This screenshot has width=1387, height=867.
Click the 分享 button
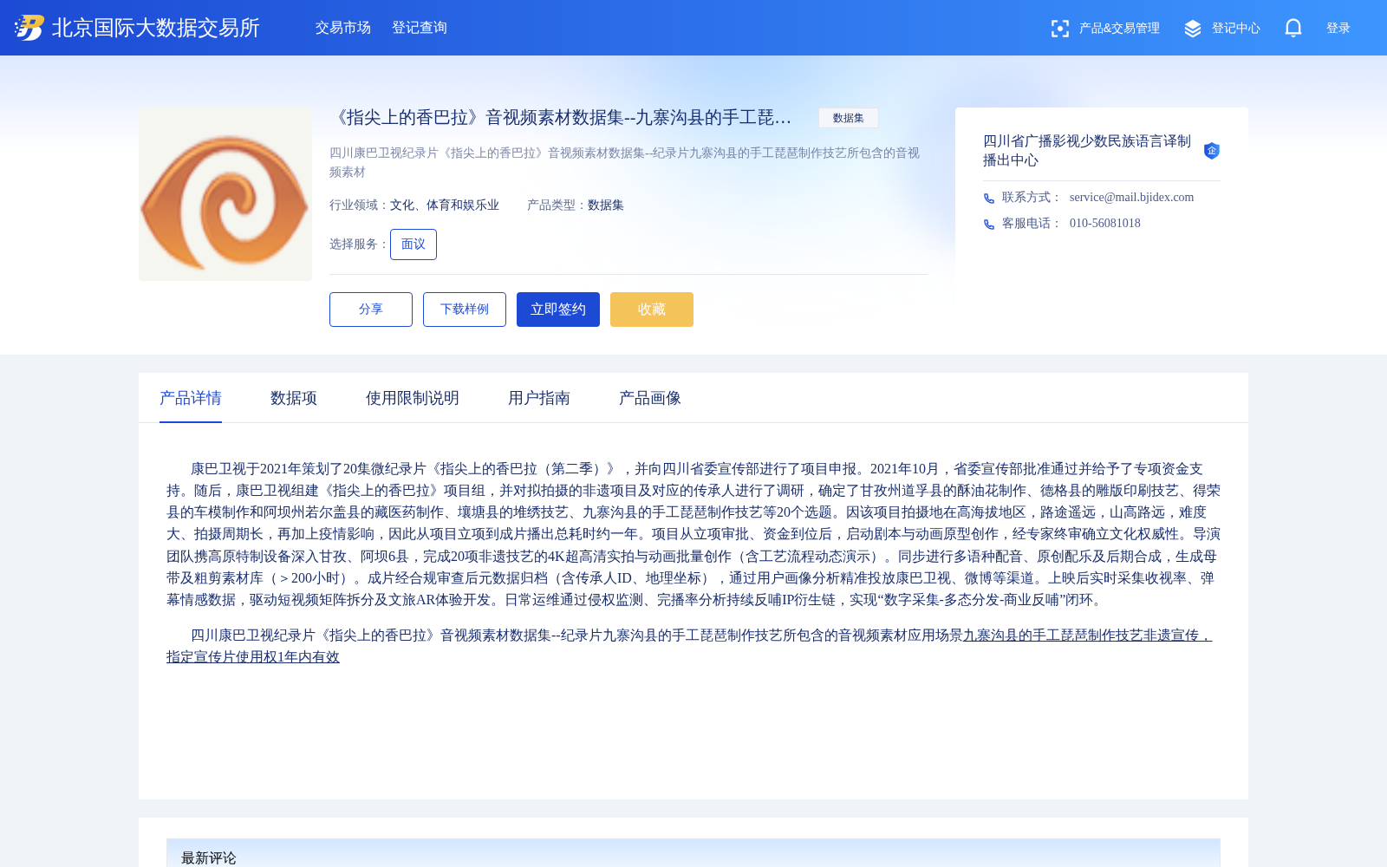pos(371,310)
